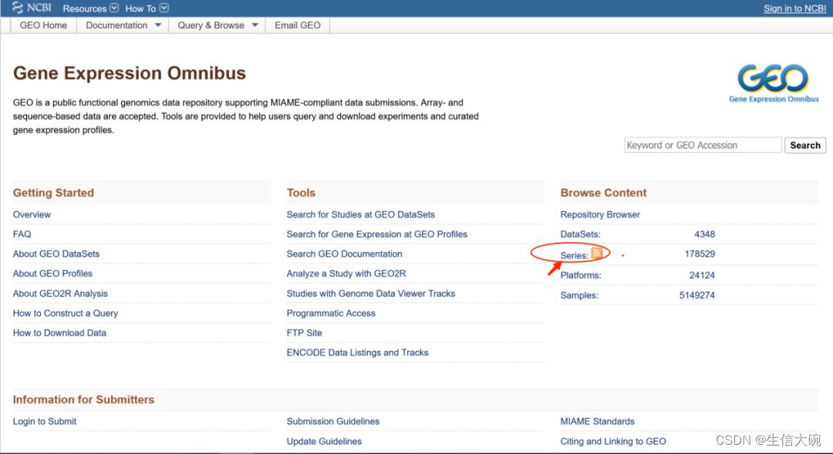Click the NCBI logo in the header
The height and width of the screenshot is (454, 833).
[32, 8]
